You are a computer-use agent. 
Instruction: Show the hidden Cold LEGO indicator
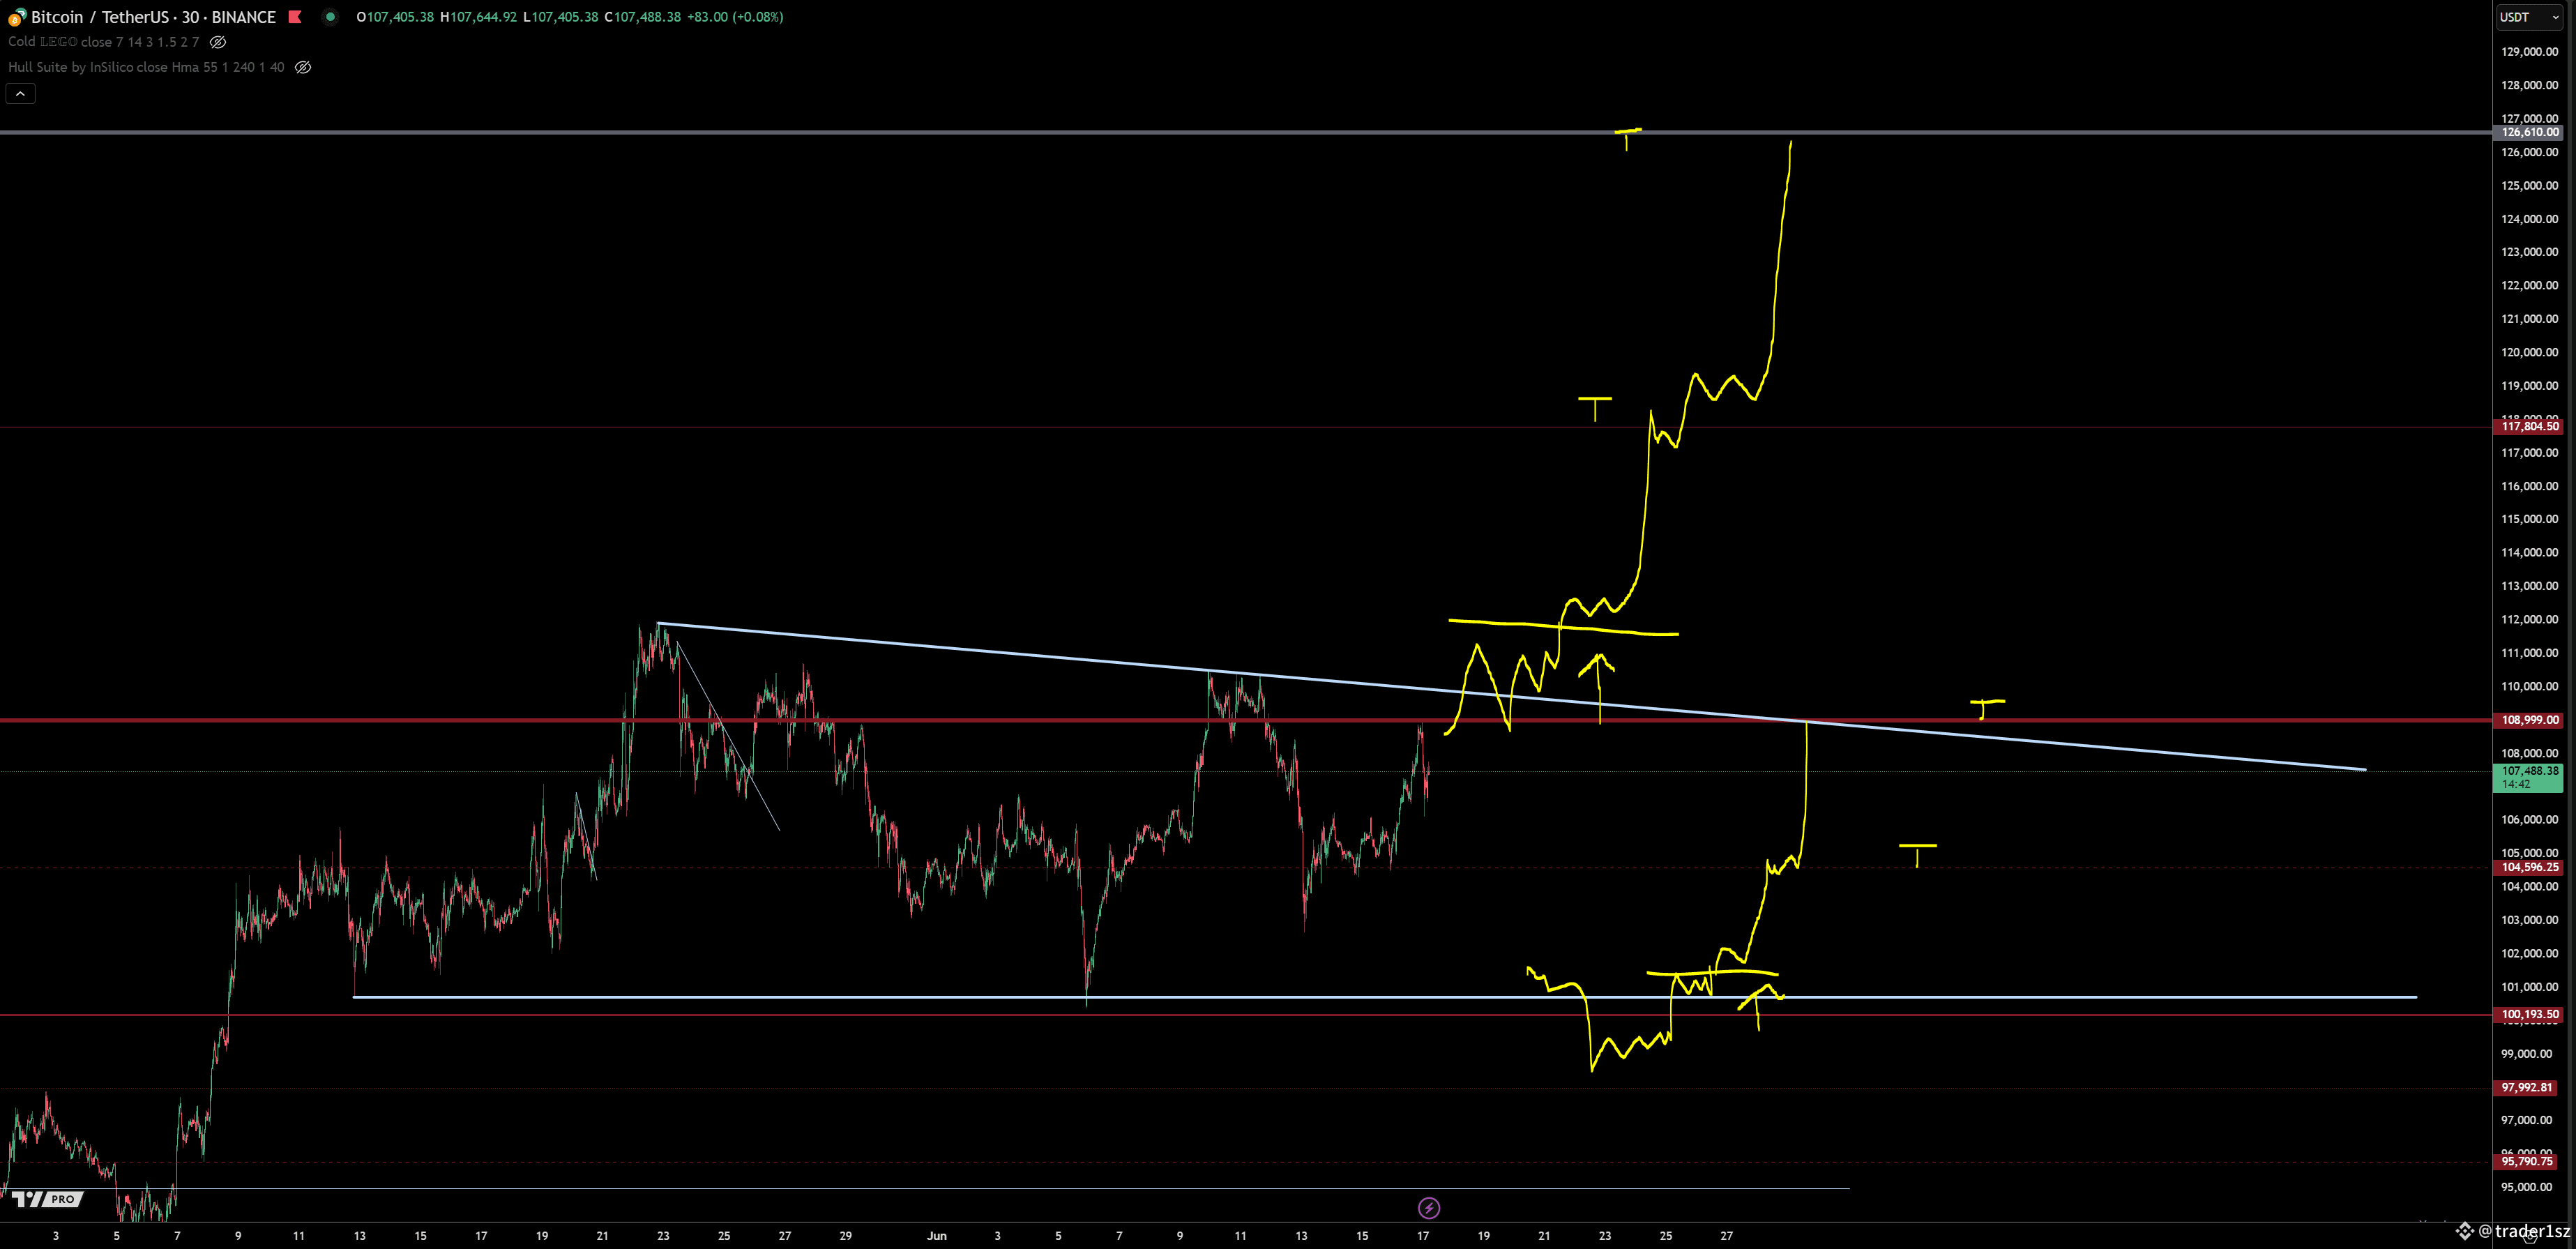(x=218, y=42)
